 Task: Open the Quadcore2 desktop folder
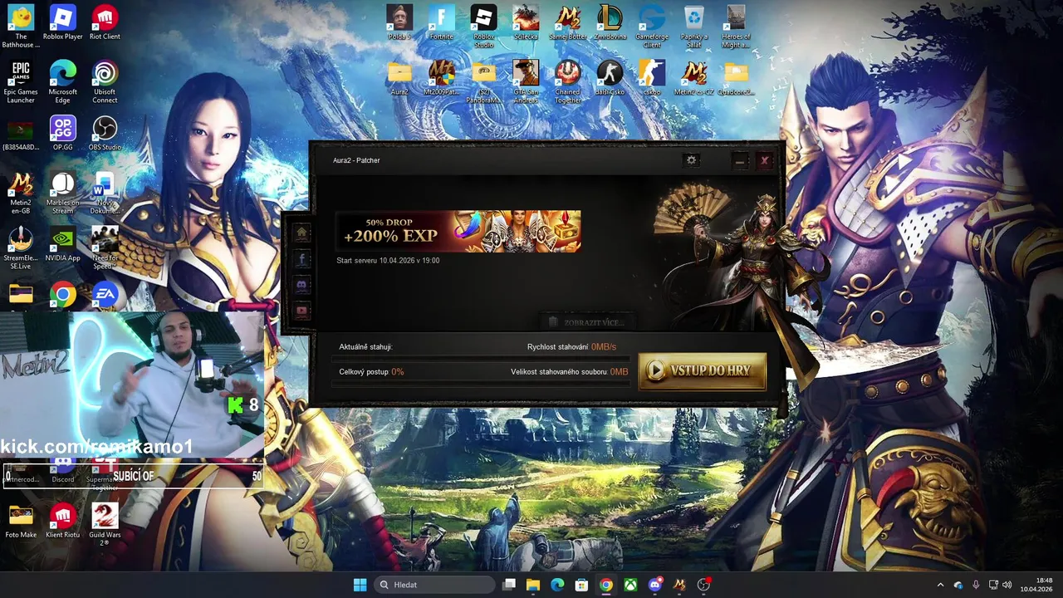[x=736, y=78]
